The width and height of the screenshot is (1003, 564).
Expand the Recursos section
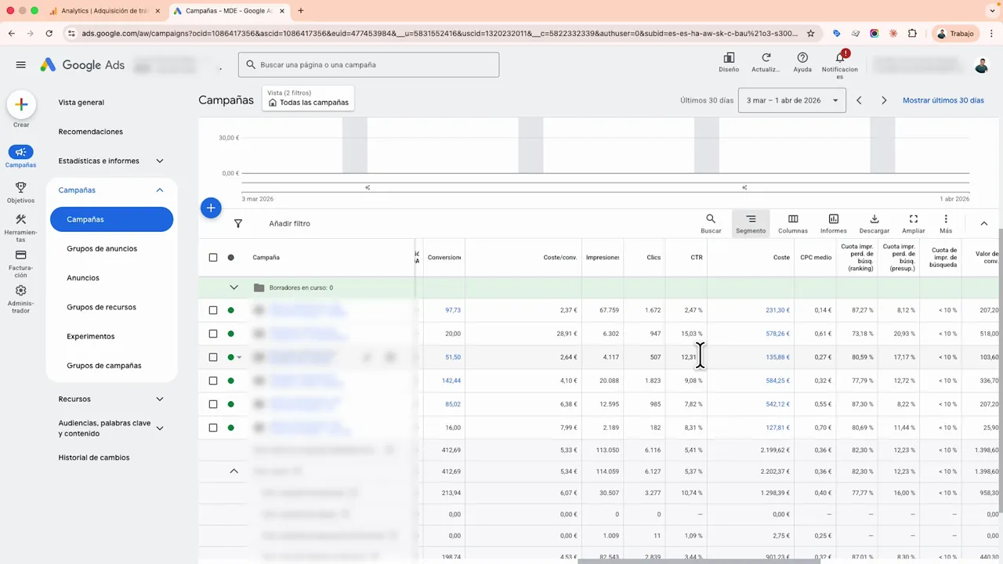coord(160,399)
